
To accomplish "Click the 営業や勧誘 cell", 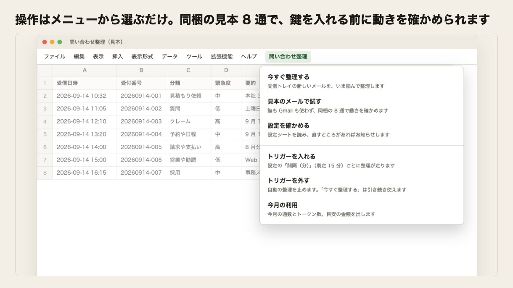I will click(x=188, y=160).
